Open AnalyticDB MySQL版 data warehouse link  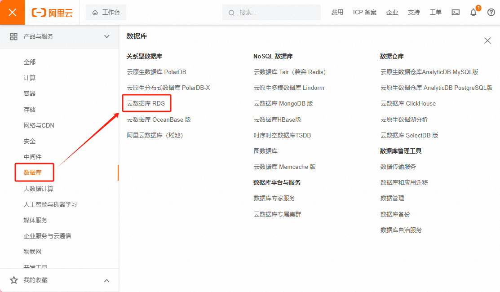[x=429, y=72]
